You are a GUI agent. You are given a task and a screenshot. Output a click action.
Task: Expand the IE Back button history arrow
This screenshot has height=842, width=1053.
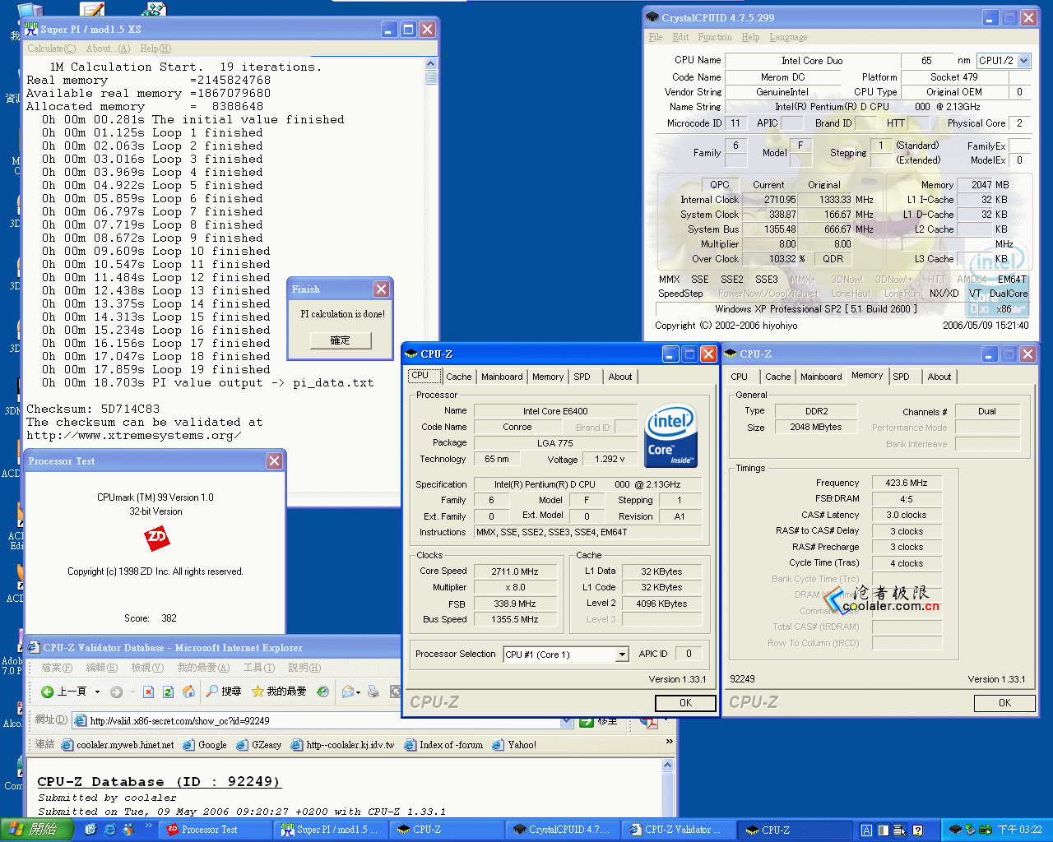(x=97, y=692)
